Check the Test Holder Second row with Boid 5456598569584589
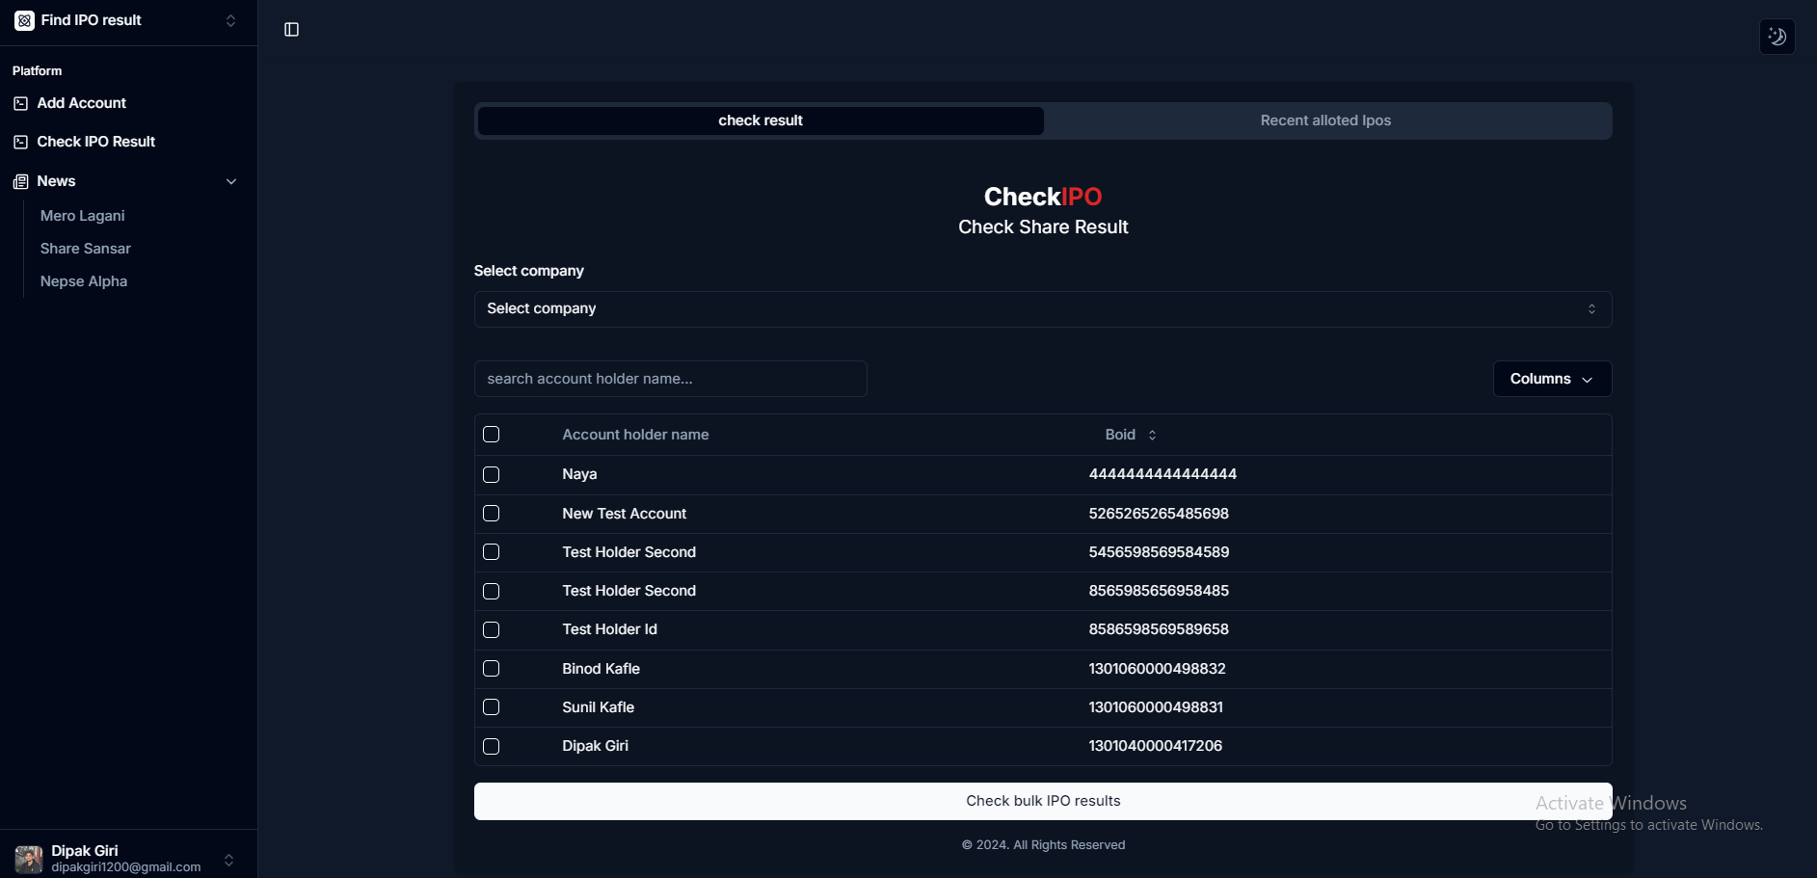Viewport: 1817px width, 878px height. (x=491, y=552)
